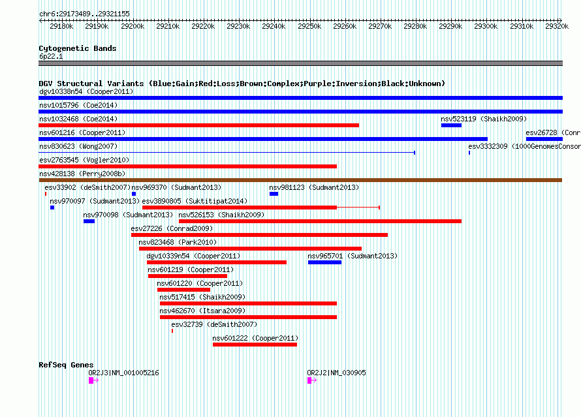Image resolution: width=581 pixels, height=417 pixels.
Task: Open the esv2763545 (Vogler2010) label
Action: tap(84, 160)
